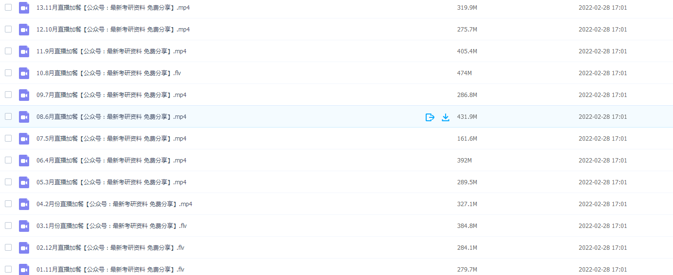Click the video file icon for 06.4月直播加餐
The width and height of the screenshot is (673, 275).
tap(24, 161)
